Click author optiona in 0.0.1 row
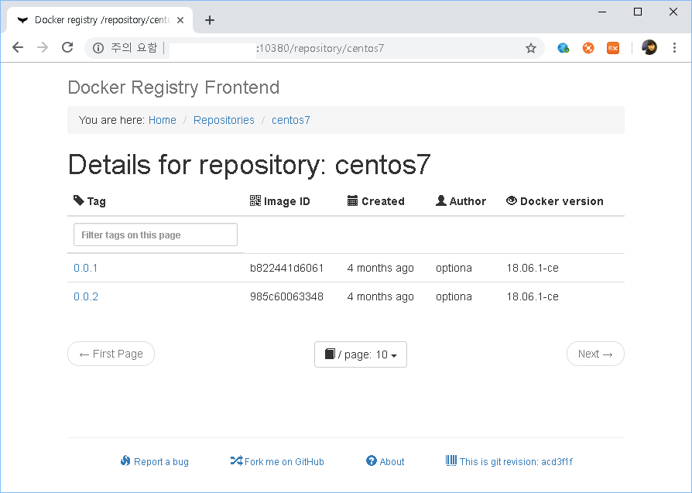Image resolution: width=692 pixels, height=493 pixels. coord(454,268)
